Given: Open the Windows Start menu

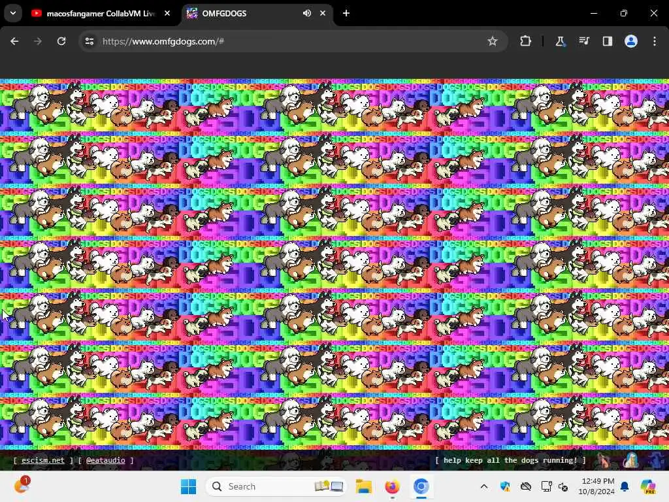Looking at the screenshot, I should pyautogui.click(x=188, y=486).
